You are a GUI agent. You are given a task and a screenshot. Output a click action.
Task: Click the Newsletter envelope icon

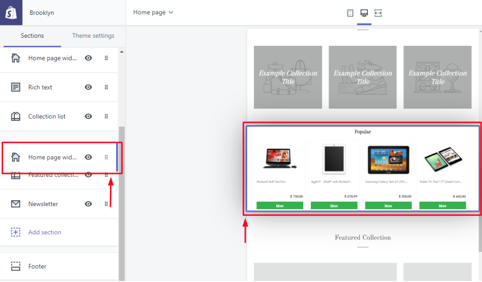tap(16, 204)
